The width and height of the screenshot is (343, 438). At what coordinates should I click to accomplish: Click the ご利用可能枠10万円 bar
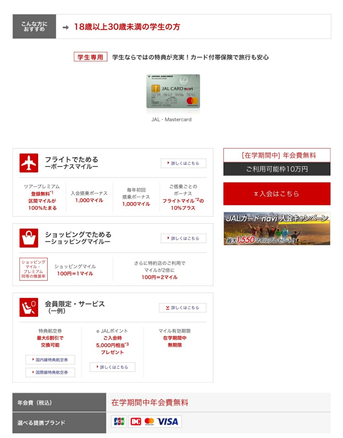(277, 169)
